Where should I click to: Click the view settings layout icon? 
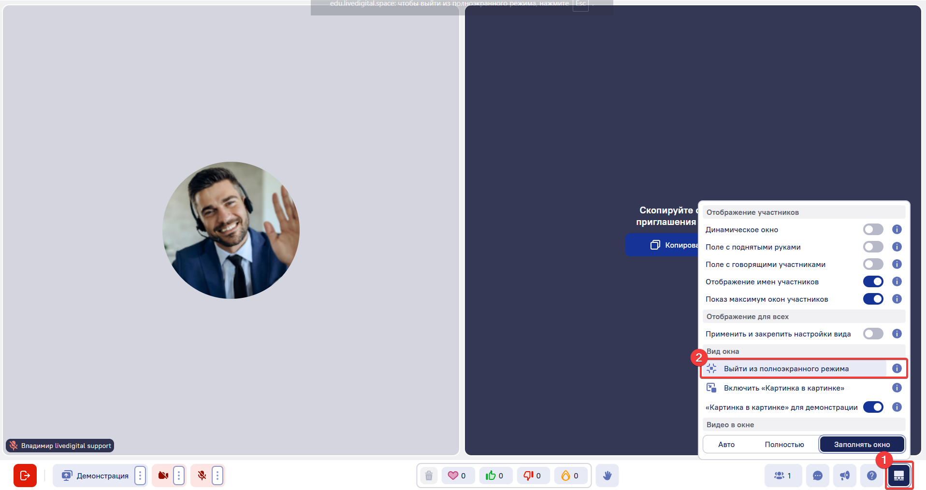pyautogui.click(x=899, y=476)
